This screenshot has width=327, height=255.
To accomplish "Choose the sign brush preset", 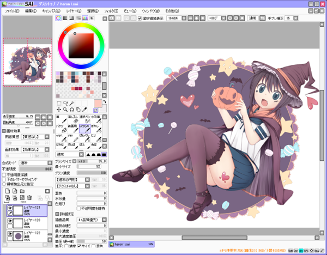I will 73,138.
